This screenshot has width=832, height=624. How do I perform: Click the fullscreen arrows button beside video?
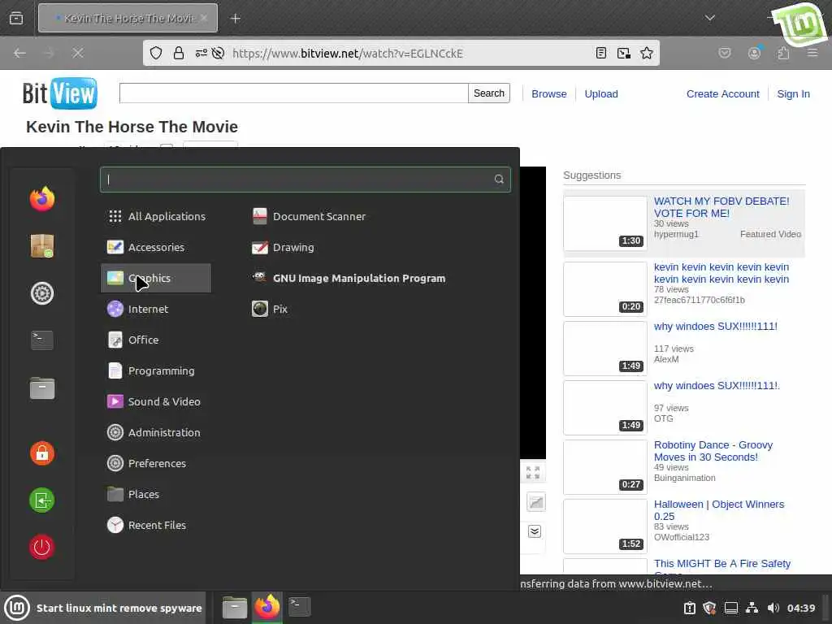click(x=533, y=472)
